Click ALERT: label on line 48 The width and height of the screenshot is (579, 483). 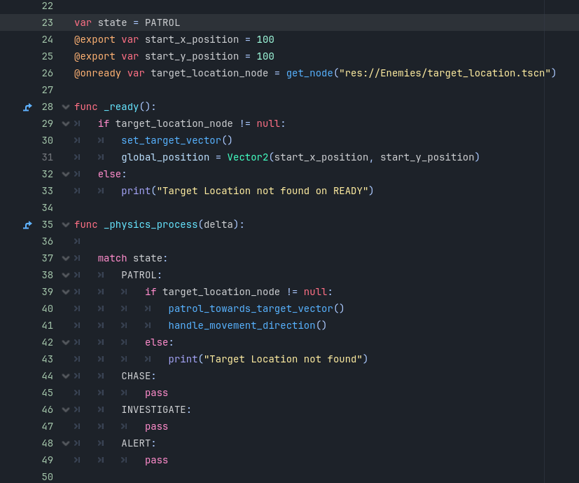139,444
